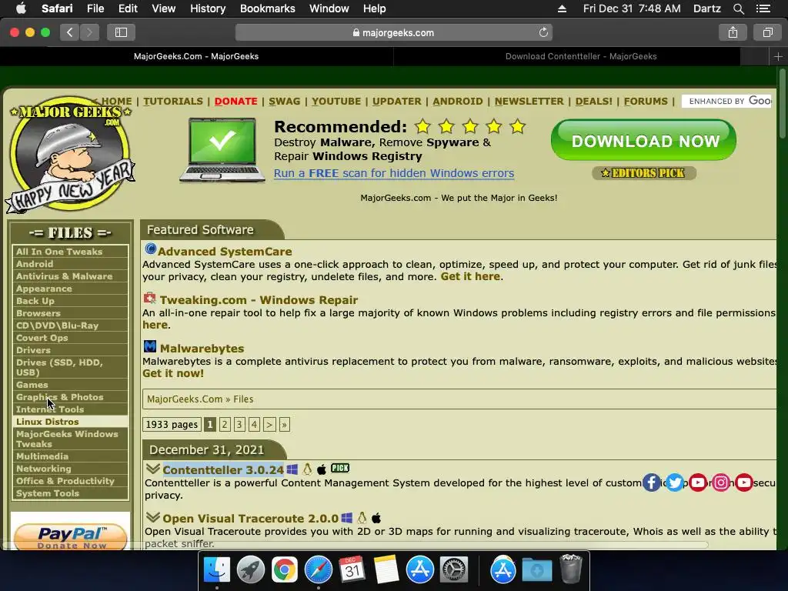Open the FORUMS nav link
The height and width of the screenshot is (591, 788).
646,101
